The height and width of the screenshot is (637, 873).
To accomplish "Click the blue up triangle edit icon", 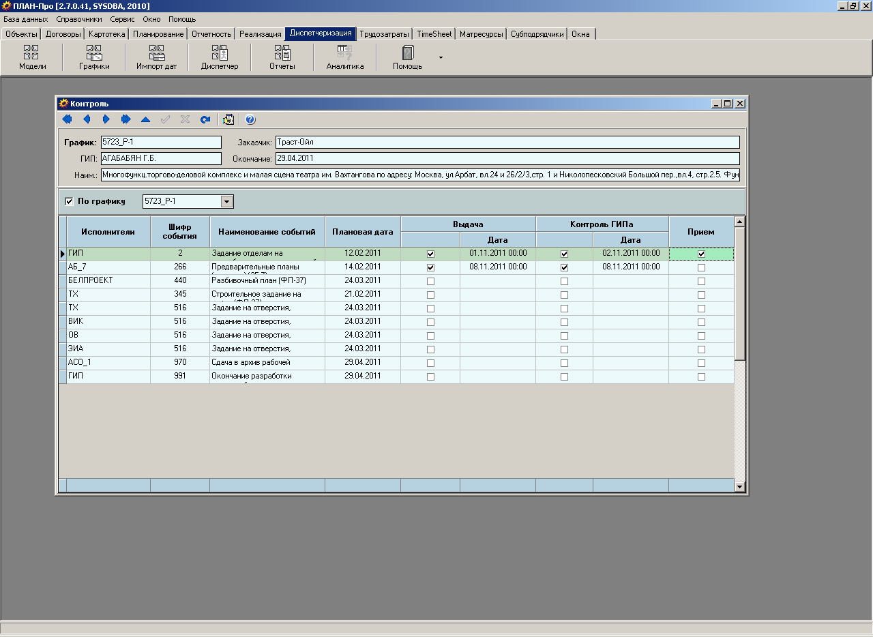I will (x=145, y=119).
